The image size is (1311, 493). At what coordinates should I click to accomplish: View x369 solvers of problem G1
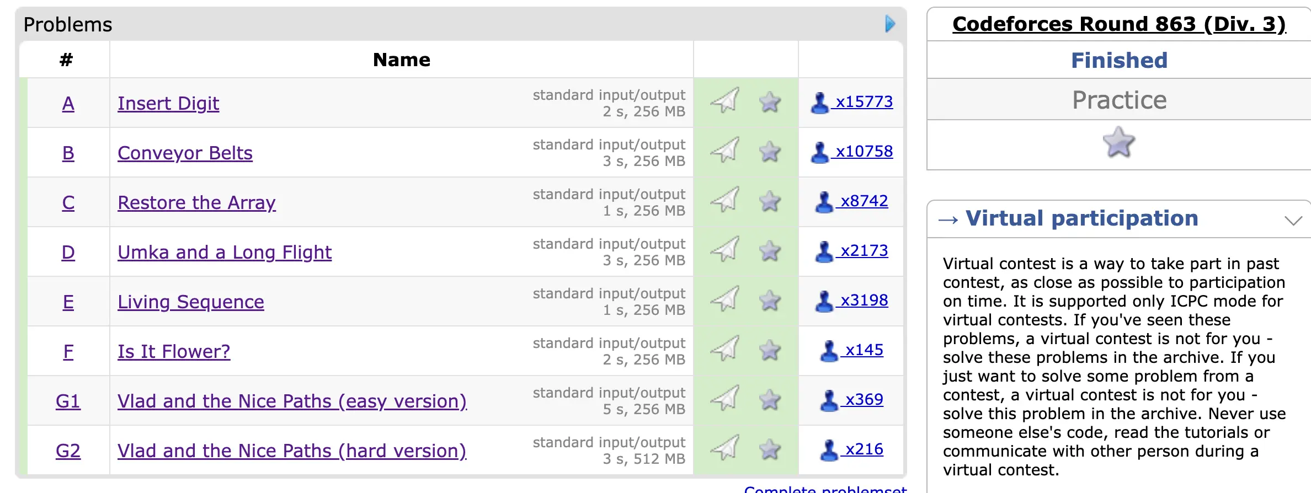coord(851,400)
